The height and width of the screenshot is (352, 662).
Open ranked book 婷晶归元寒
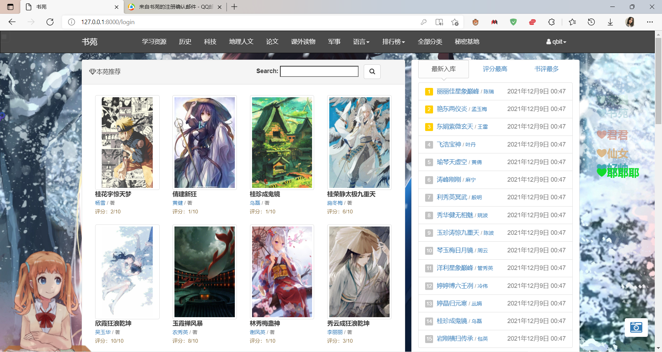[452, 303]
